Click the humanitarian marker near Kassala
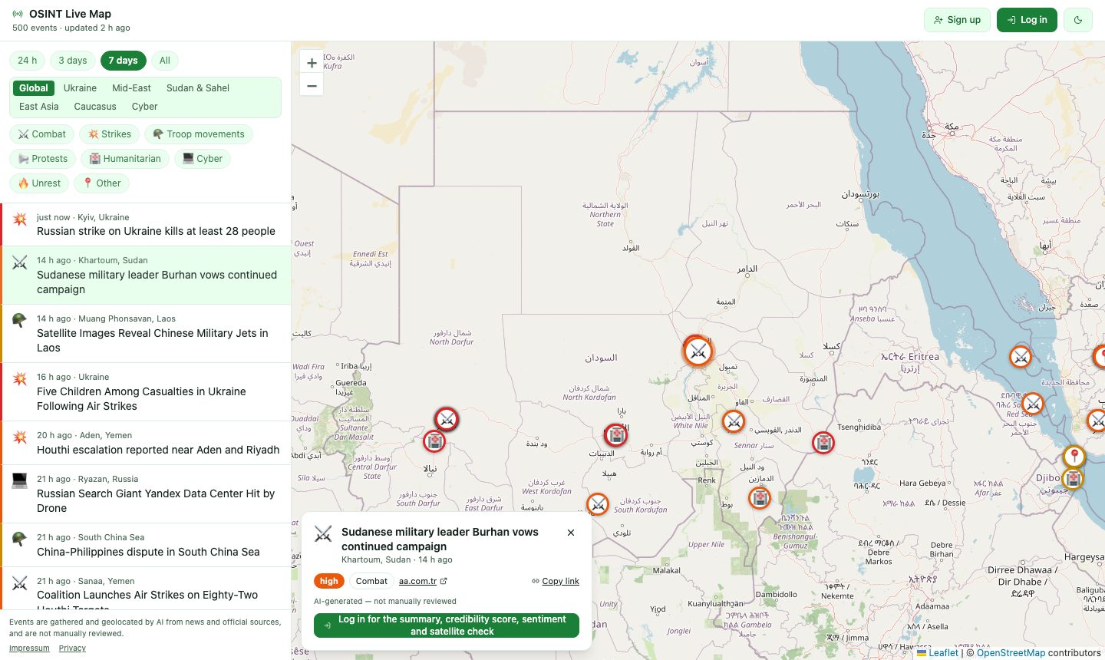 [x=823, y=443]
